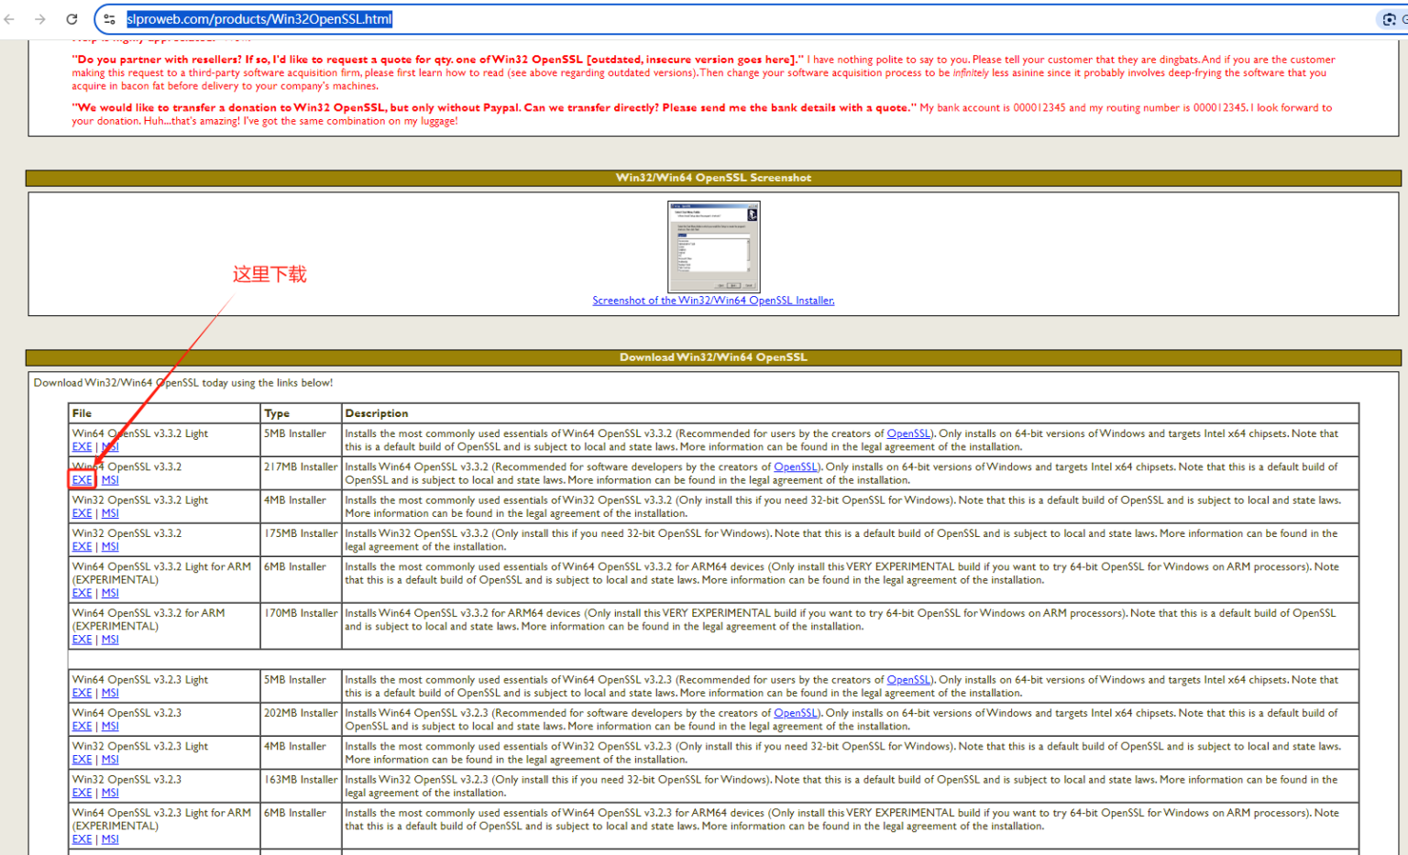Reload the current page
Viewport: 1408px width, 855px height.
tap(71, 19)
